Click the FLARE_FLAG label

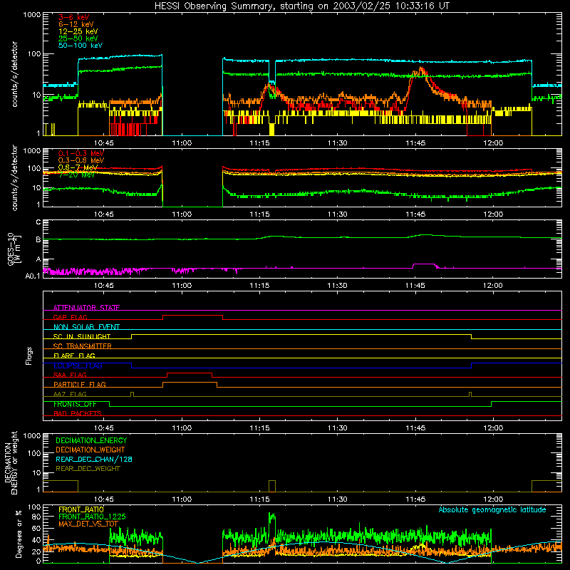tap(74, 356)
